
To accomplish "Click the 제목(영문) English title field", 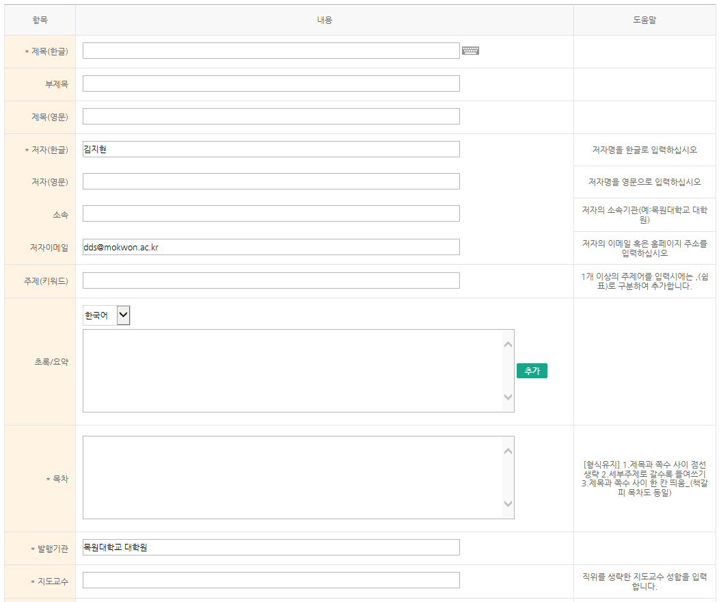I will tap(271, 116).
